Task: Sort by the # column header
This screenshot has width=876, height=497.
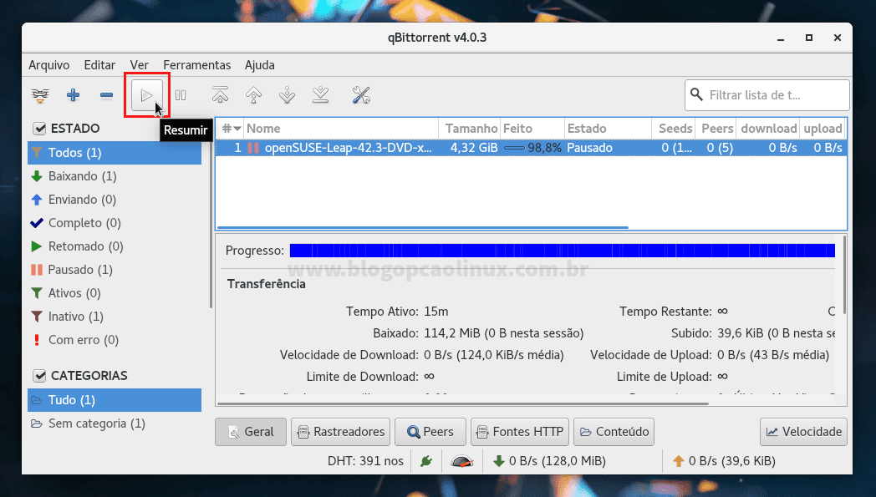Action: [230, 129]
